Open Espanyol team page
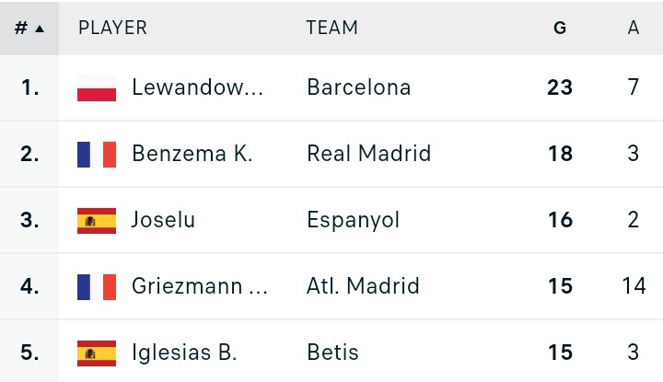Viewport: 663px width, 382px height. pyautogui.click(x=353, y=220)
